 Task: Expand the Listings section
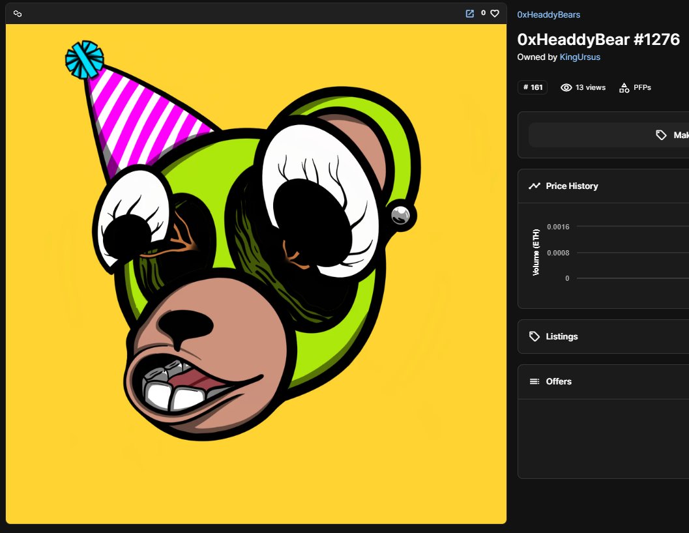(604, 337)
